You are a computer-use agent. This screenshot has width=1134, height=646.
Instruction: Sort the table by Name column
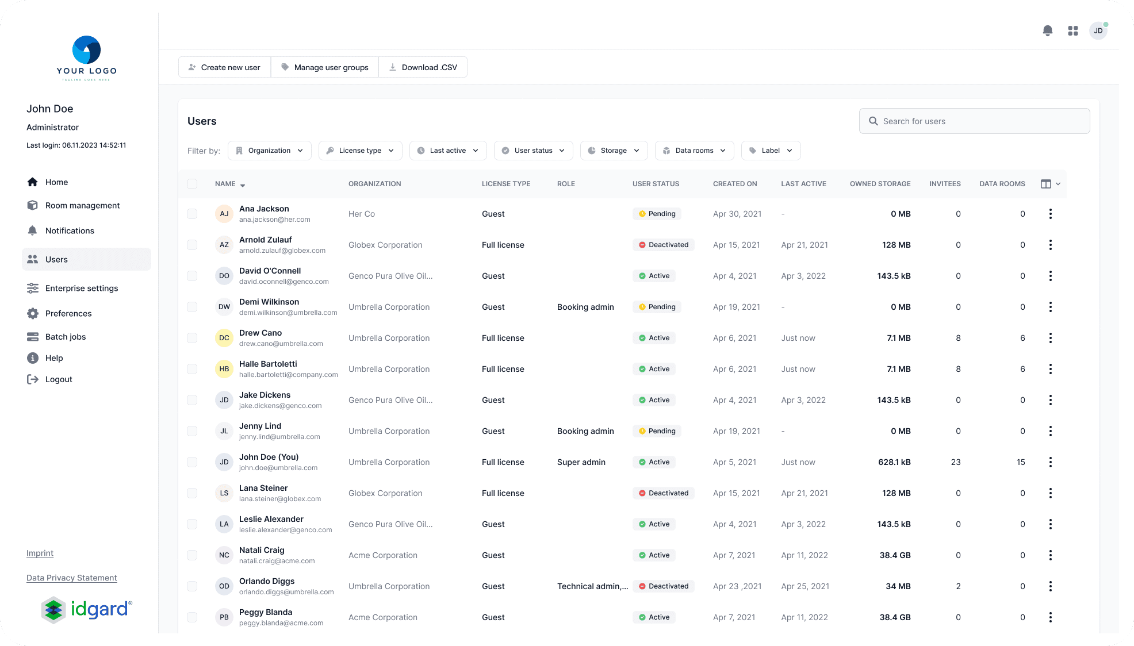230,184
